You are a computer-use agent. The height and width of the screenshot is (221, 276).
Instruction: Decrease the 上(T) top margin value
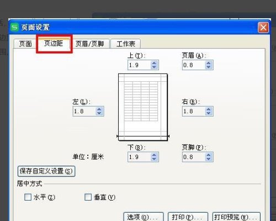pos(154,67)
